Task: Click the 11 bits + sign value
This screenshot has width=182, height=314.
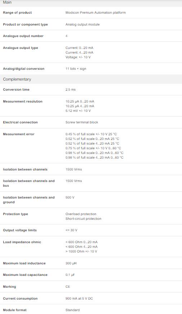Action: coord(76,69)
